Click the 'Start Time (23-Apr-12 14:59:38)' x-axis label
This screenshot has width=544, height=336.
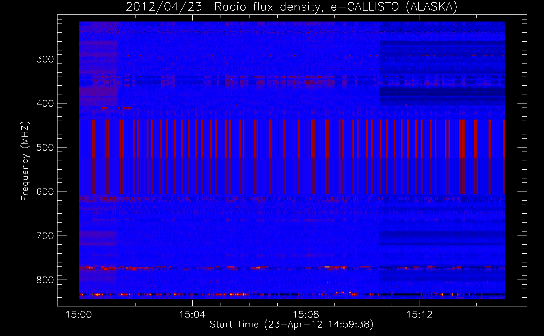292,325
